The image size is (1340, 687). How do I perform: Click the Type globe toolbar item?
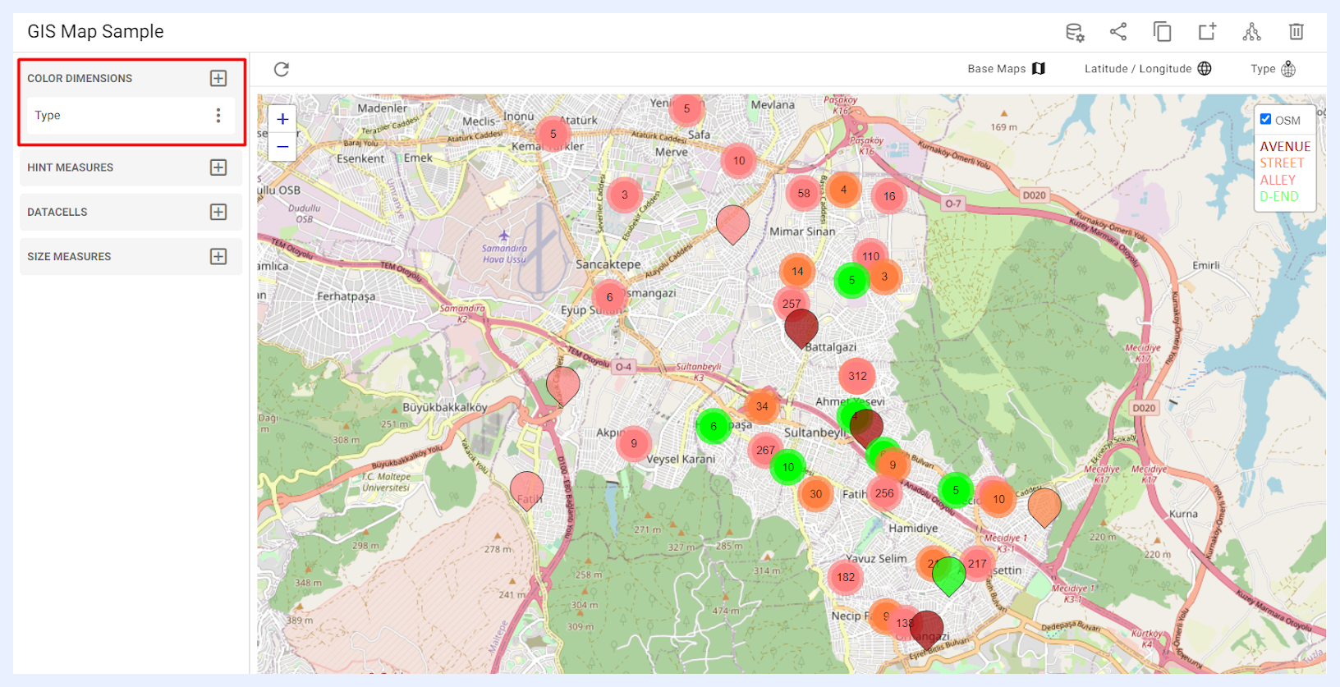pyautogui.click(x=1273, y=69)
